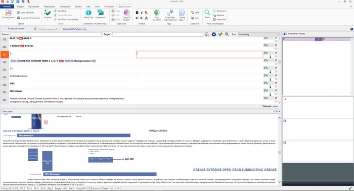Open the Find tool
The height and width of the screenshot is (191, 354).
(207, 14)
